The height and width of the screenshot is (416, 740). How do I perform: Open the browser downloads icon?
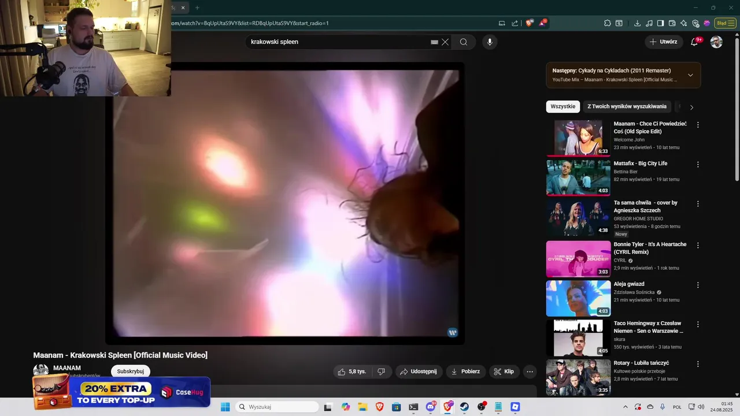tap(637, 23)
